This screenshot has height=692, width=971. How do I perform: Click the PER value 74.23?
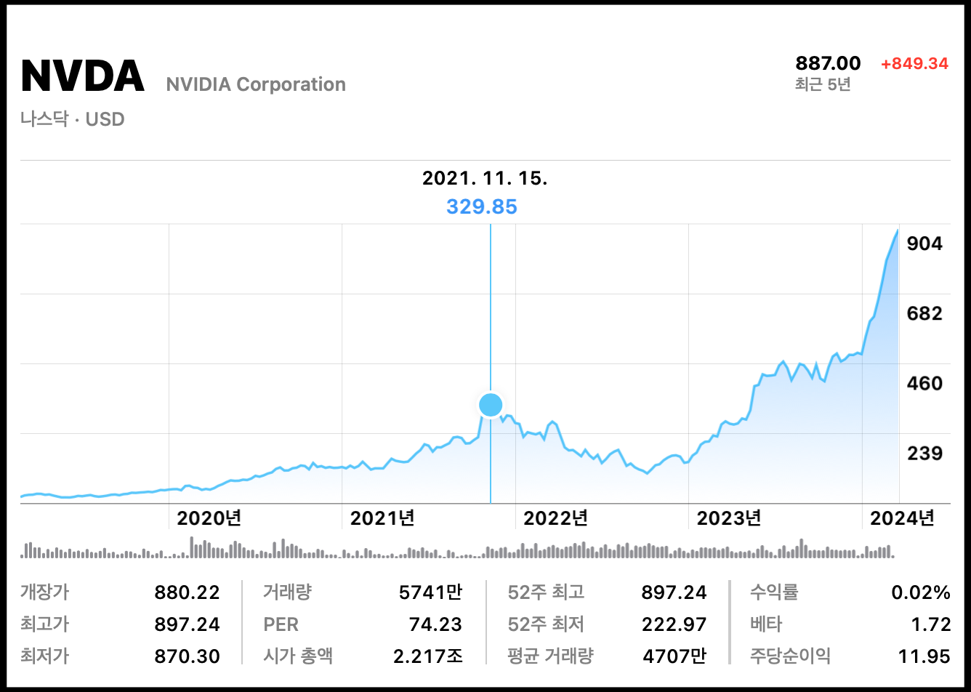coord(436,624)
